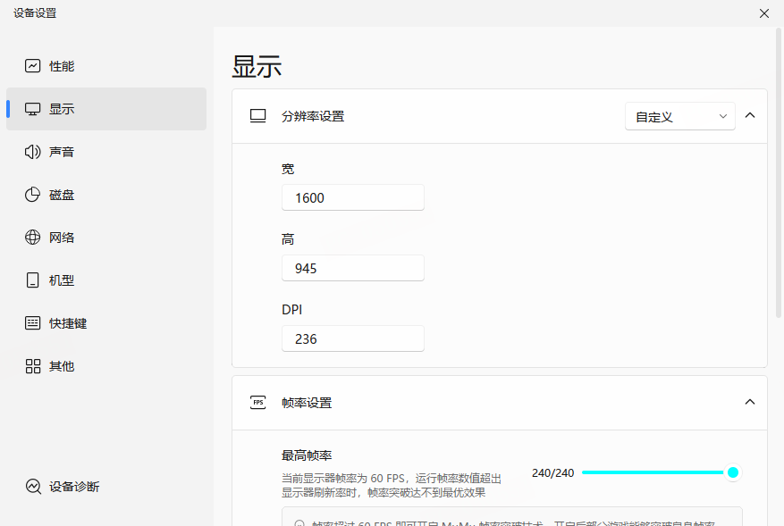Click the 高 field showing 945

(x=352, y=268)
